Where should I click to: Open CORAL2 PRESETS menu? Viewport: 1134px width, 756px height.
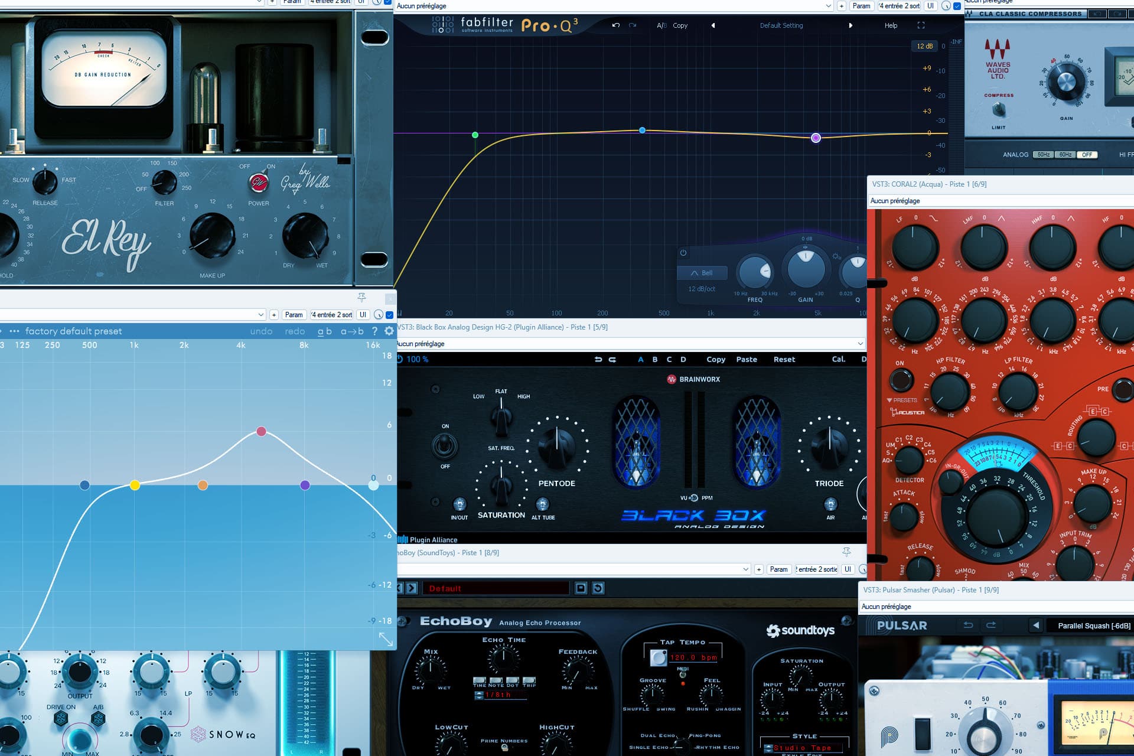902,400
